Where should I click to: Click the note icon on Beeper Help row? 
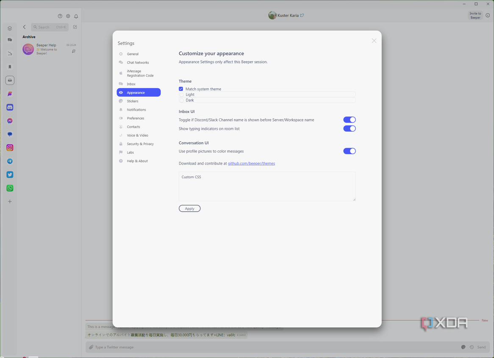(74, 51)
